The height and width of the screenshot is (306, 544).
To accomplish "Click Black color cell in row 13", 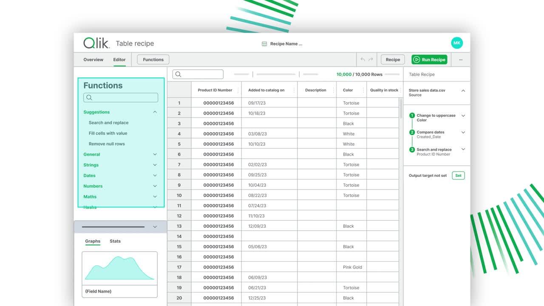I will [351, 226].
